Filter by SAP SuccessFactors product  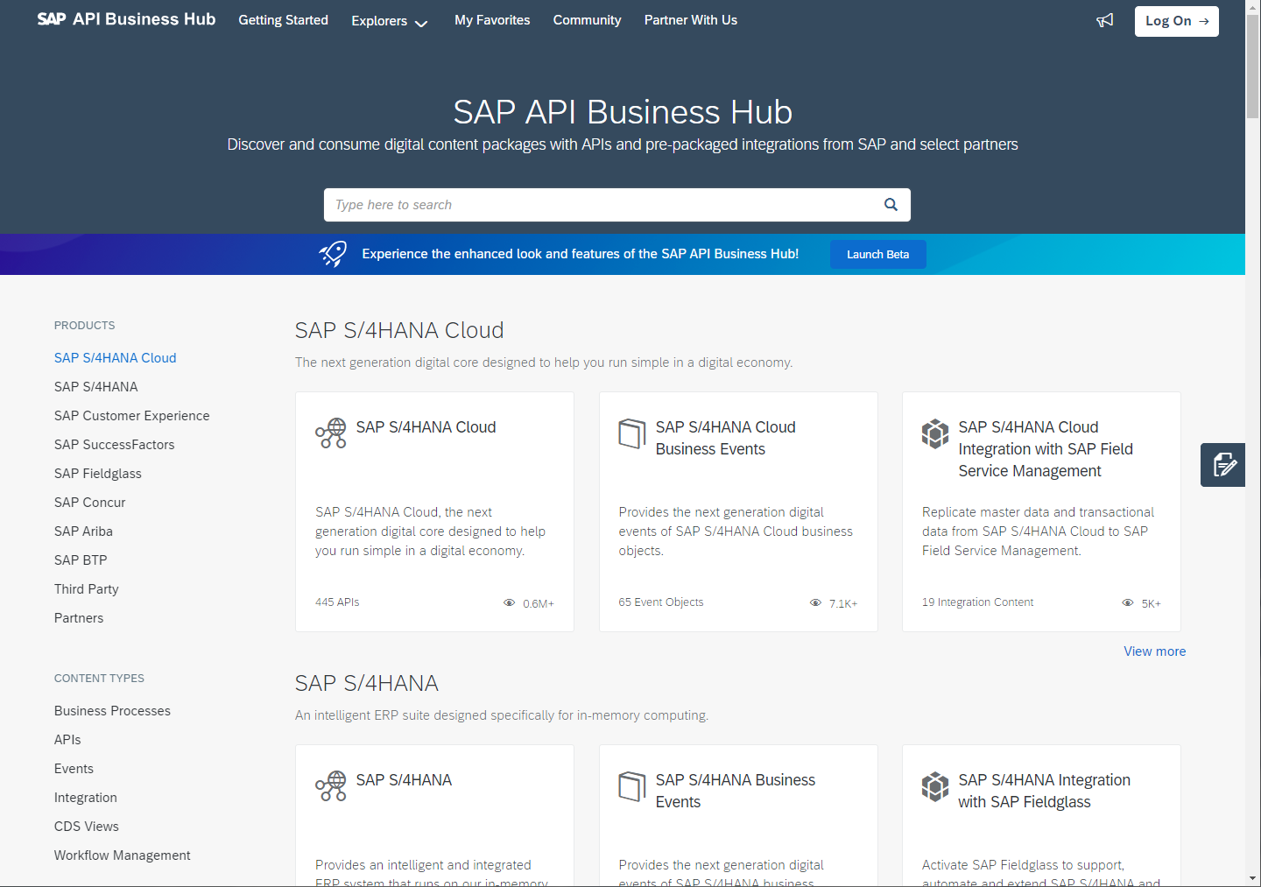point(115,445)
